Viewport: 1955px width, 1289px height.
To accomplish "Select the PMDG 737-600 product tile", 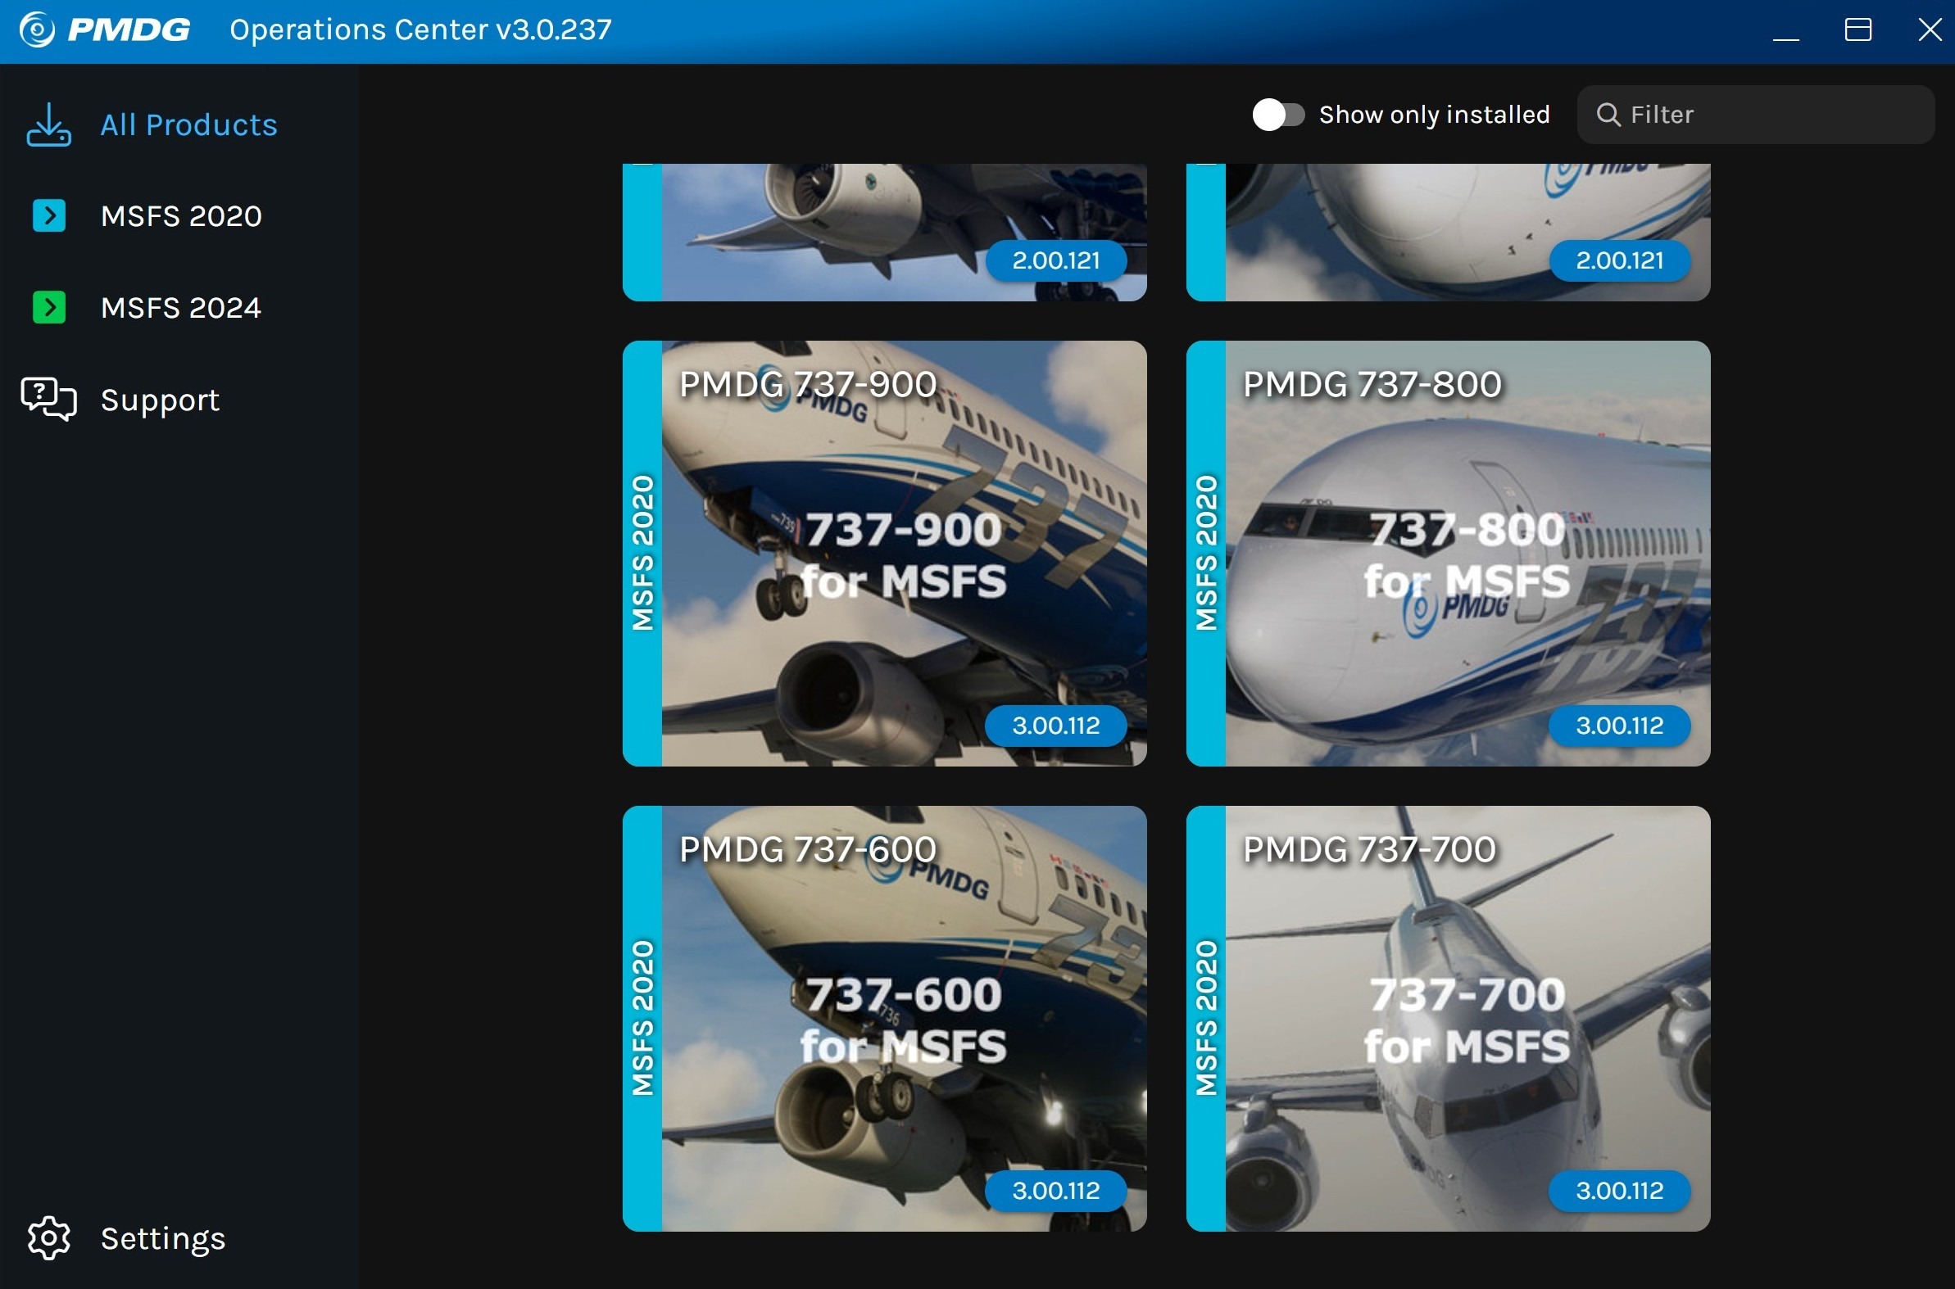I will pos(903,1019).
